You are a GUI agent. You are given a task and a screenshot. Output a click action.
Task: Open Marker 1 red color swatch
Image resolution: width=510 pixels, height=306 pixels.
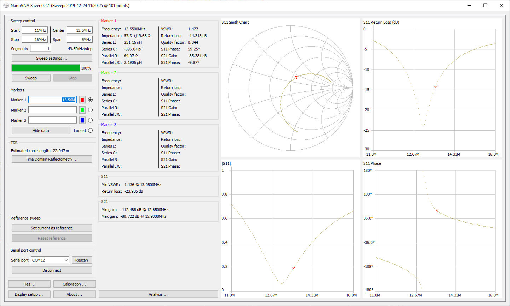point(82,100)
